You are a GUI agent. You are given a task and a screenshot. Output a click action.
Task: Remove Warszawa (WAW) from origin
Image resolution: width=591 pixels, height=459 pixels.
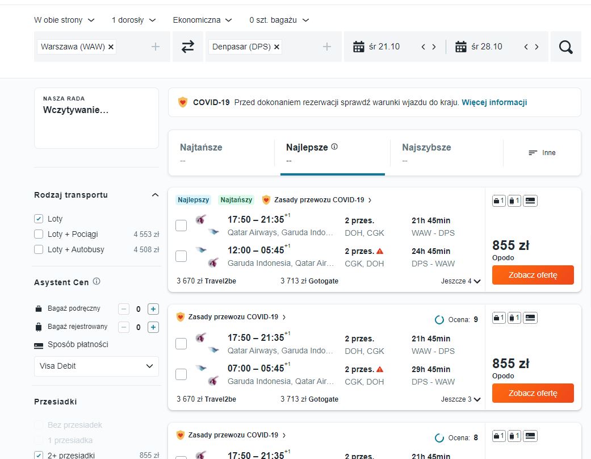click(111, 47)
